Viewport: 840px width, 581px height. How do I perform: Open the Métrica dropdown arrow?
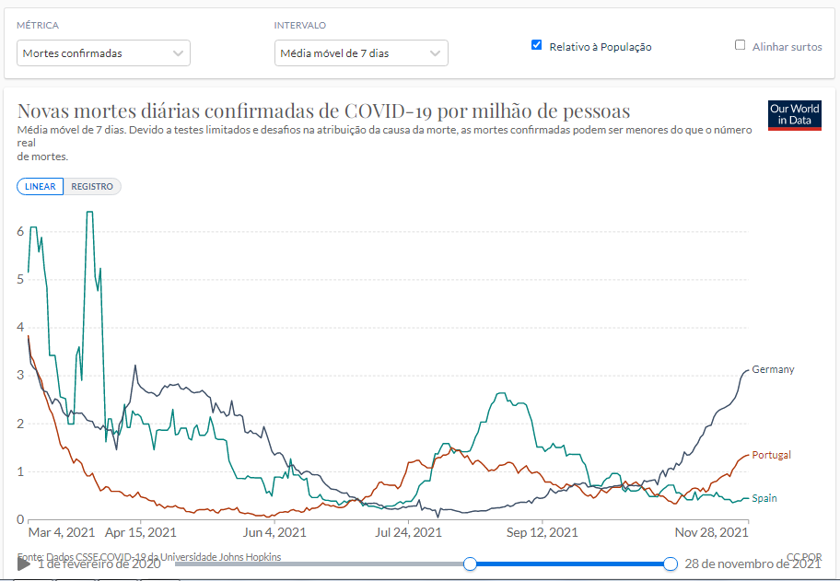178,53
